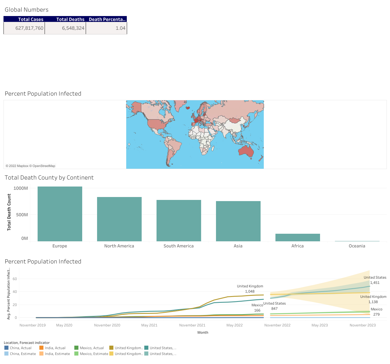Click the United Kingdom 1,048 line label
Viewport: 390px width, 364px height.
point(250,289)
